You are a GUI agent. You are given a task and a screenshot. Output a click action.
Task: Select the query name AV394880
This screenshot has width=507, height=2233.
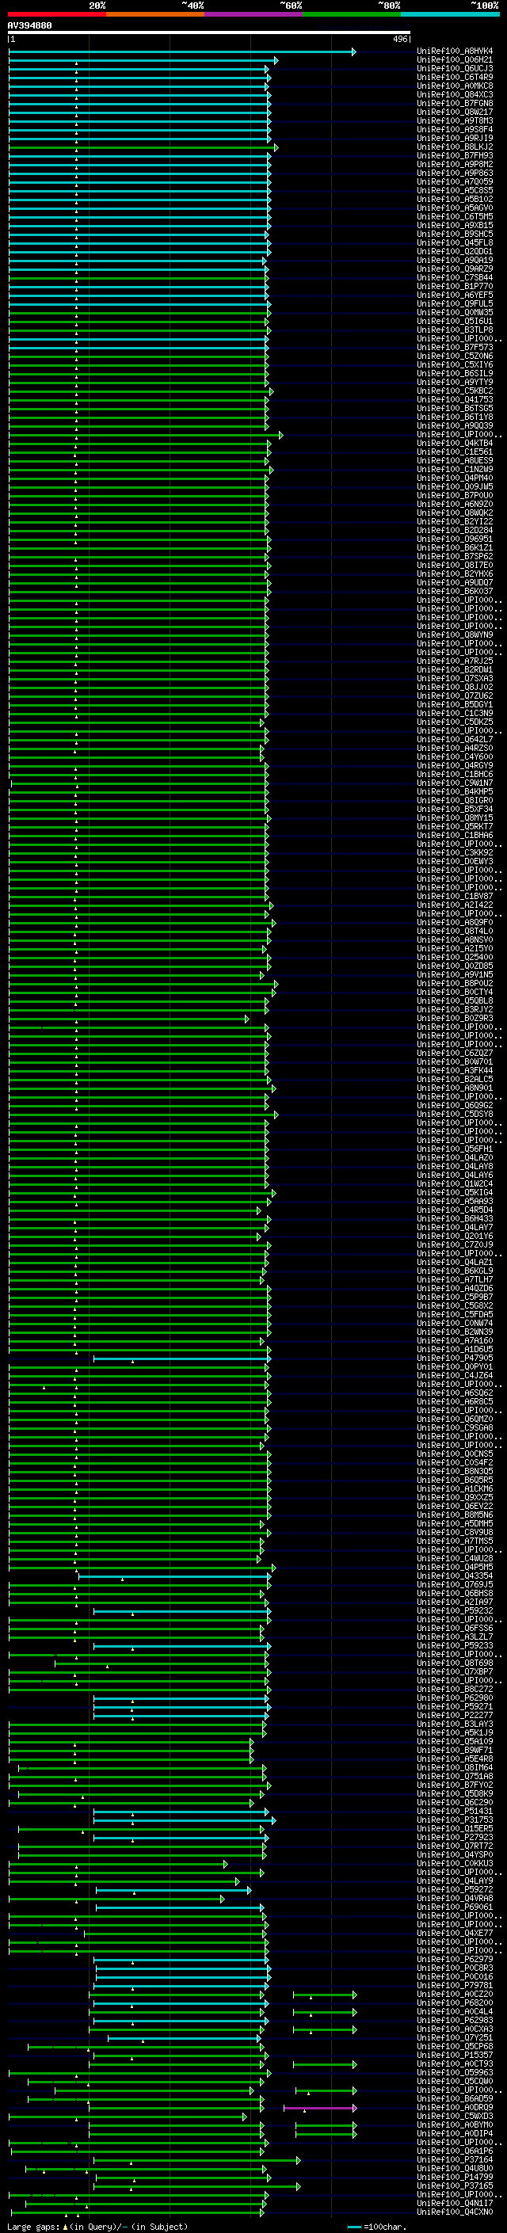[29, 25]
